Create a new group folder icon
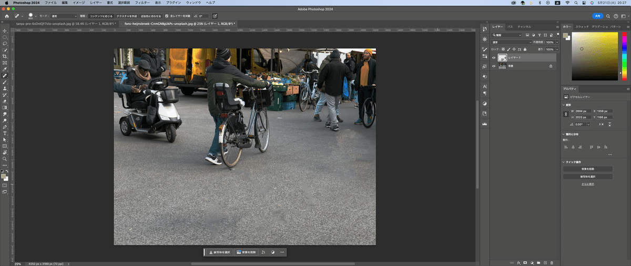The image size is (631, 266). coord(538,262)
